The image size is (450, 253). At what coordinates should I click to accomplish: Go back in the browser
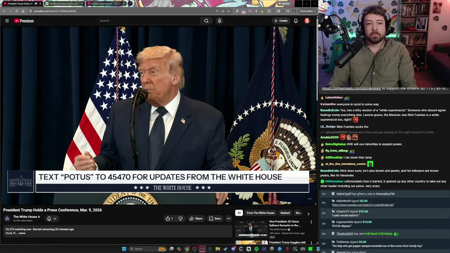tap(4, 11)
